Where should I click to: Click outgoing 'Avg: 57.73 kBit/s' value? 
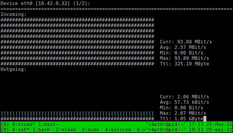184,102
